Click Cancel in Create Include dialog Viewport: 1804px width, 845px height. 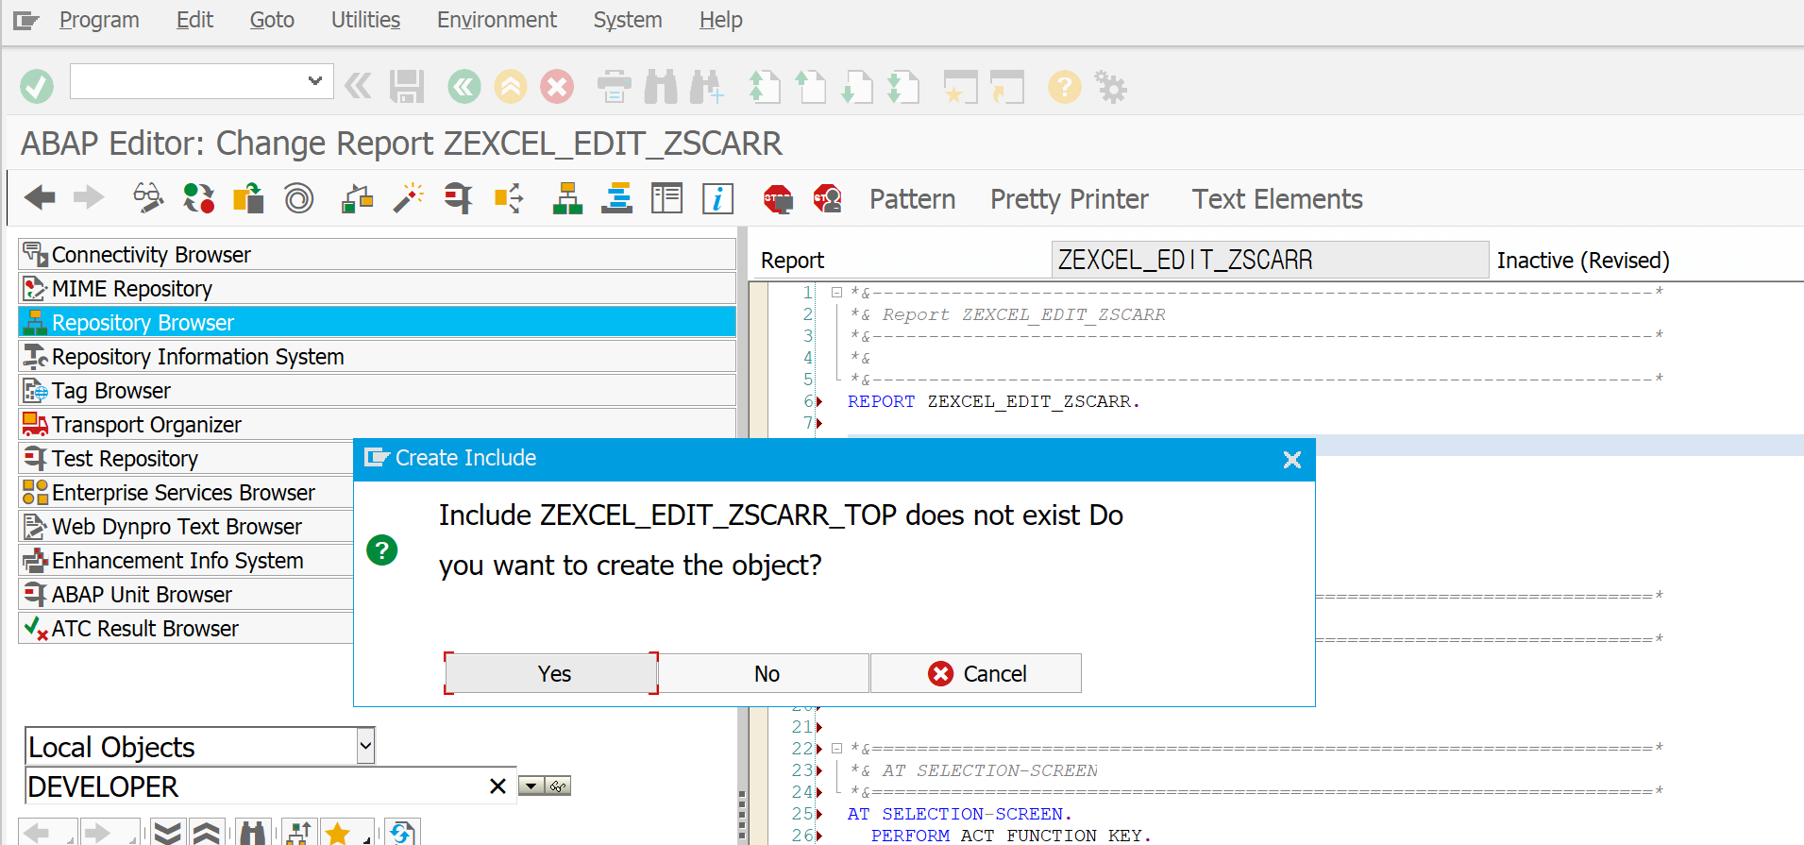click(x=976, y=673)
